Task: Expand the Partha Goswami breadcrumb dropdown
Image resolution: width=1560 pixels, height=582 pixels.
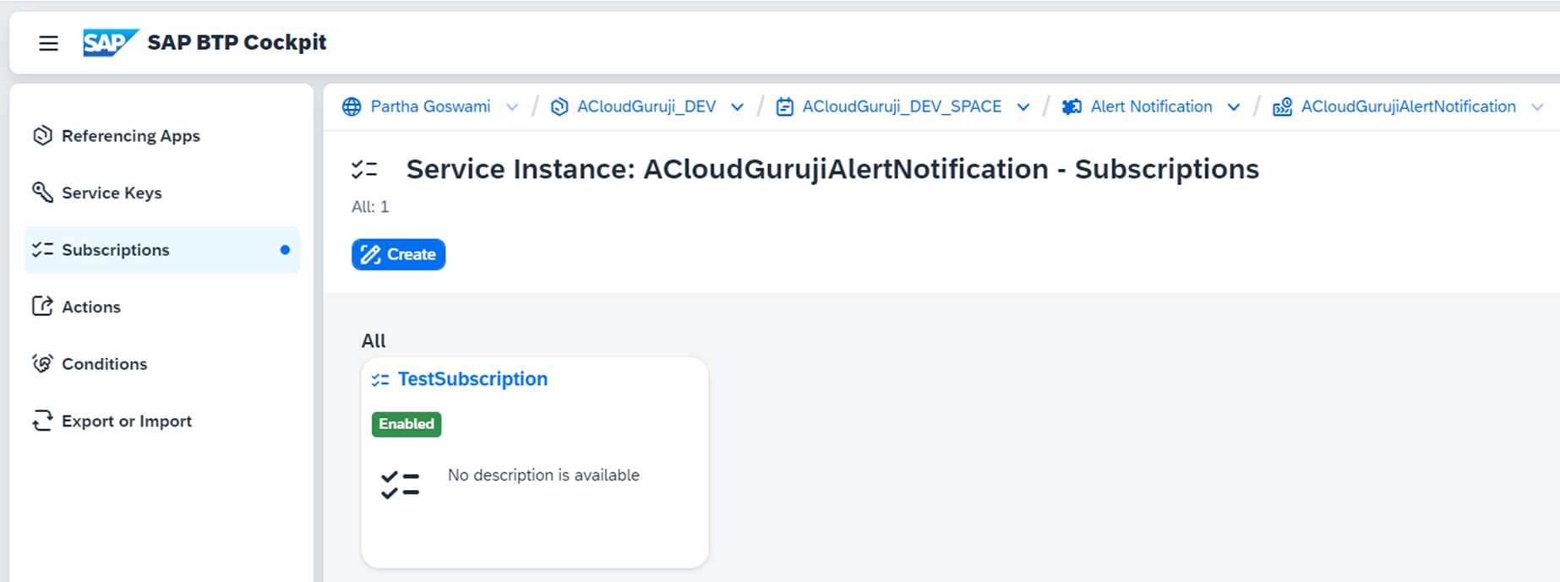Action: (x=512, y=107)
